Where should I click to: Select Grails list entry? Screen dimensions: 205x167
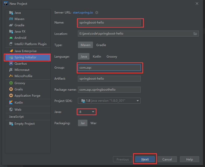[x=28, y=89]
